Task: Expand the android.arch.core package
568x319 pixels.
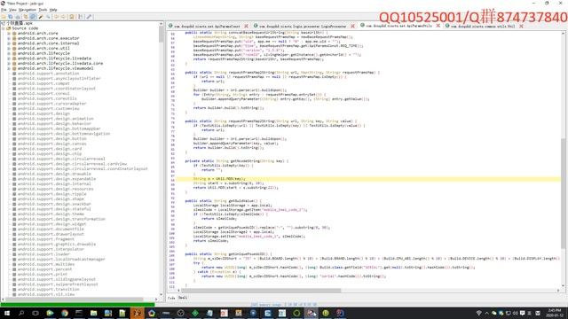Action: [9, 34]
